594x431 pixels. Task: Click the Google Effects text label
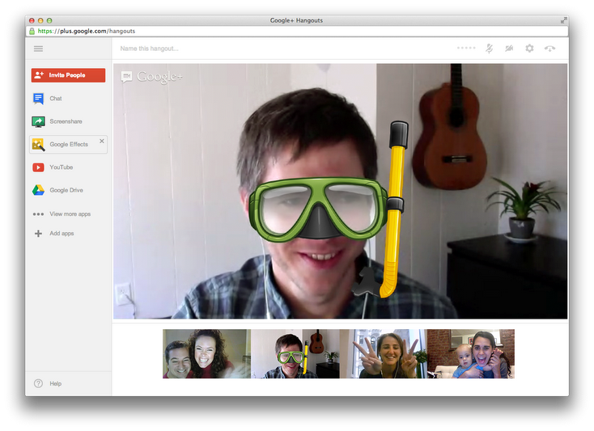[x=69, y=145]
